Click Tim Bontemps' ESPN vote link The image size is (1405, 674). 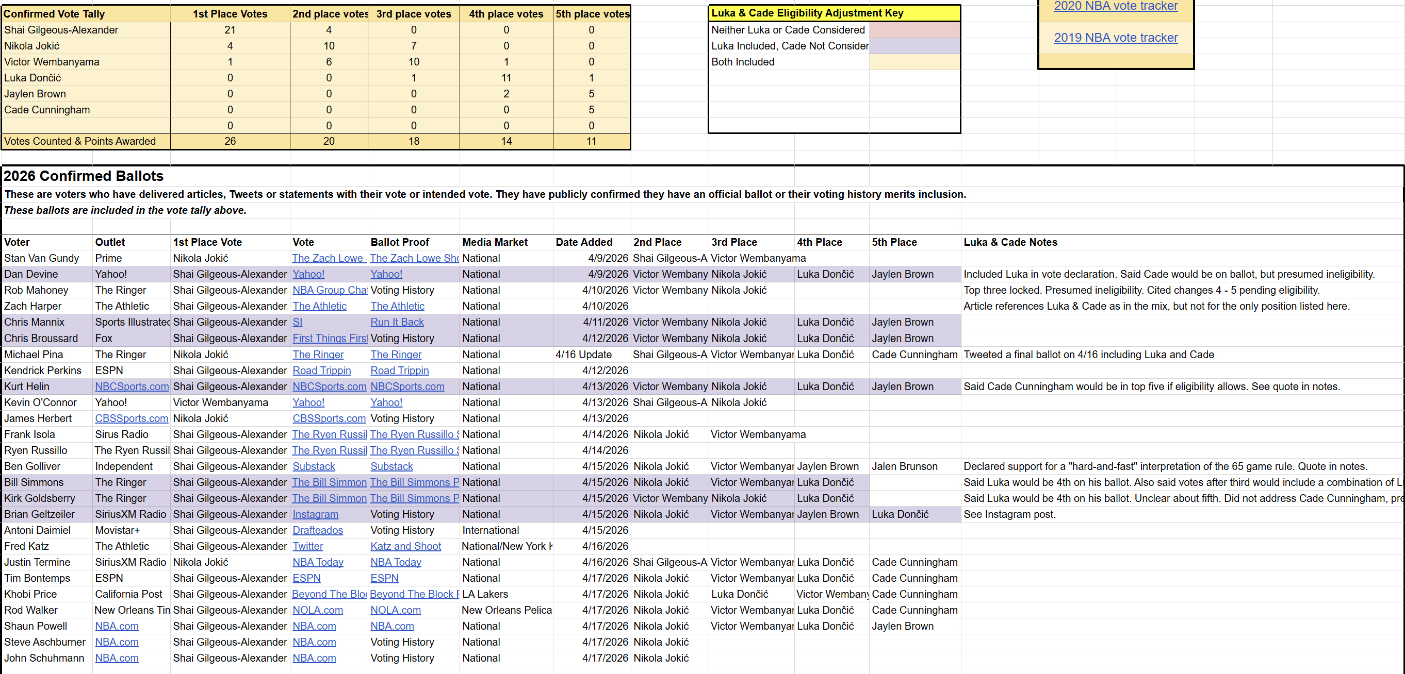(x=306, y=578)
